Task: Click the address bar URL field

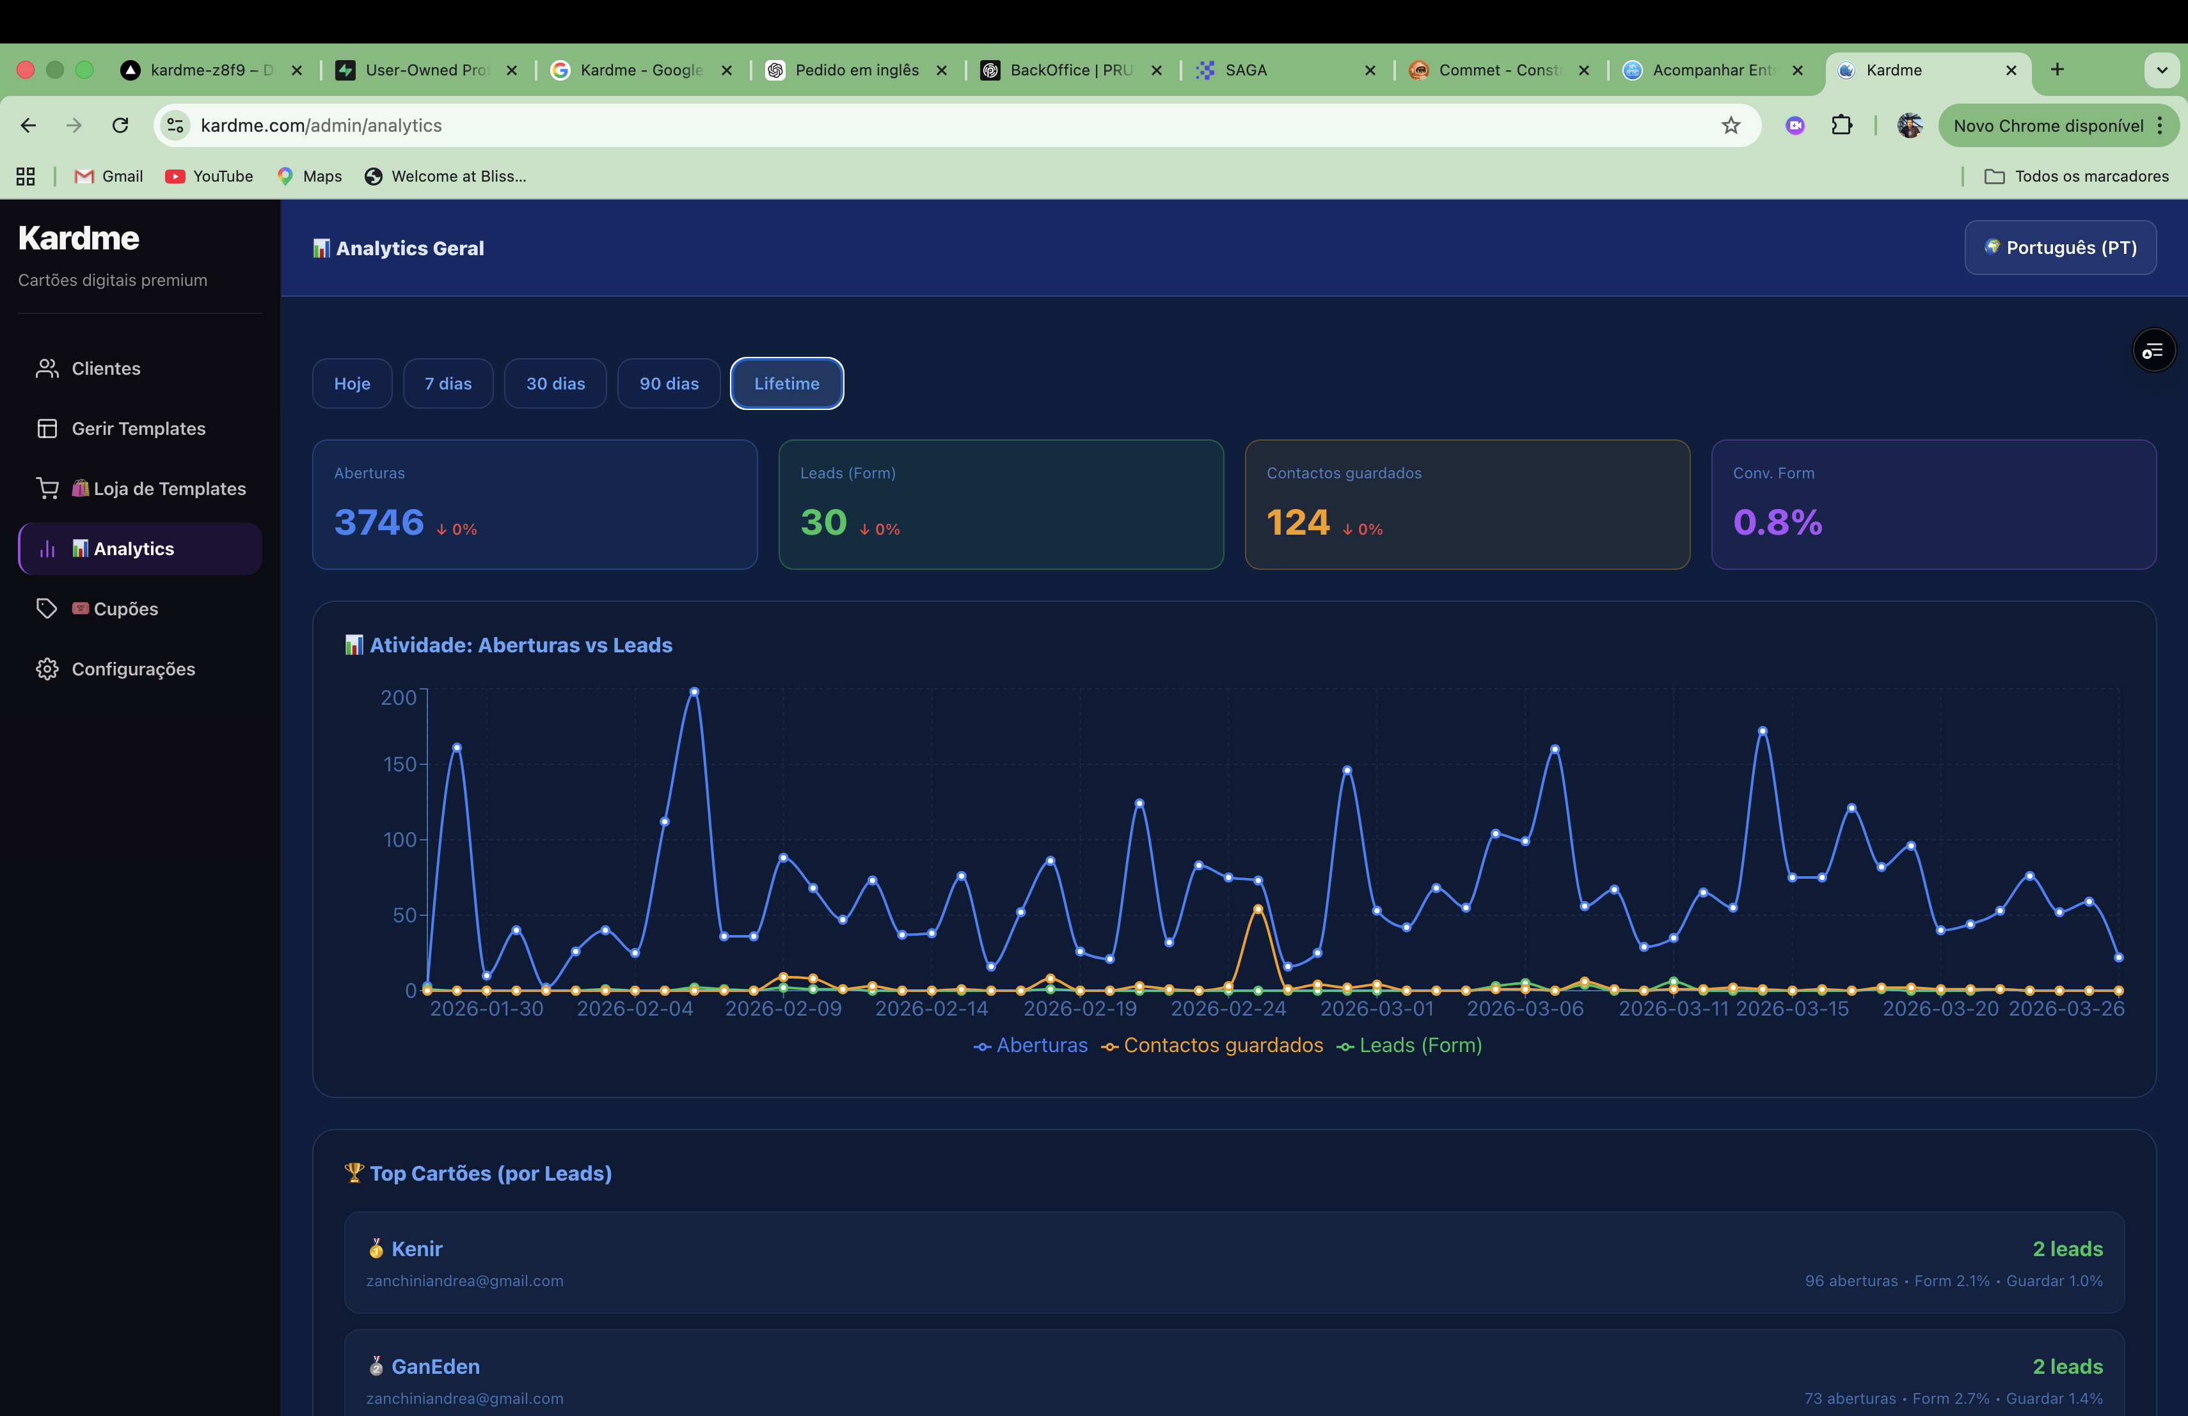Action: click(919, 126)
